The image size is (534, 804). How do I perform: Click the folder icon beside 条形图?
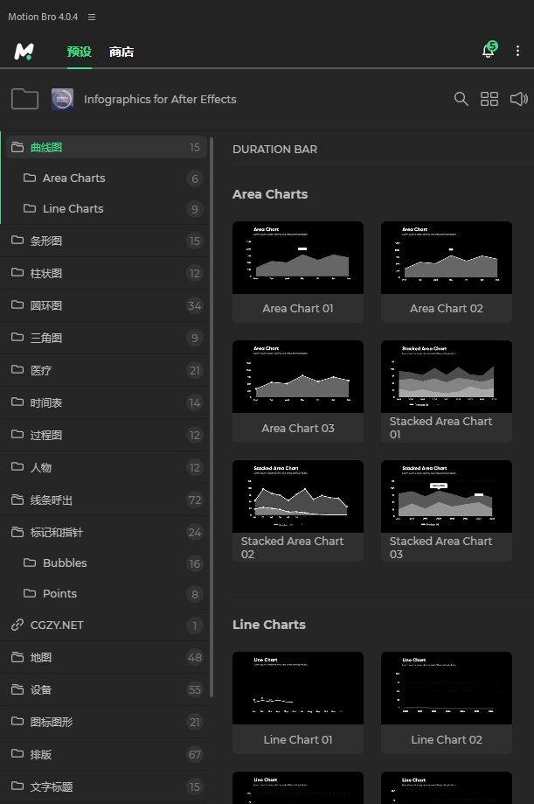(x=17, y=240)
